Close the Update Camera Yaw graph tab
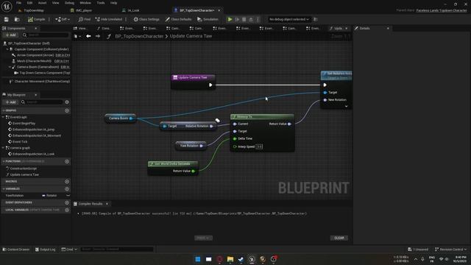 [x=347, y=28]
